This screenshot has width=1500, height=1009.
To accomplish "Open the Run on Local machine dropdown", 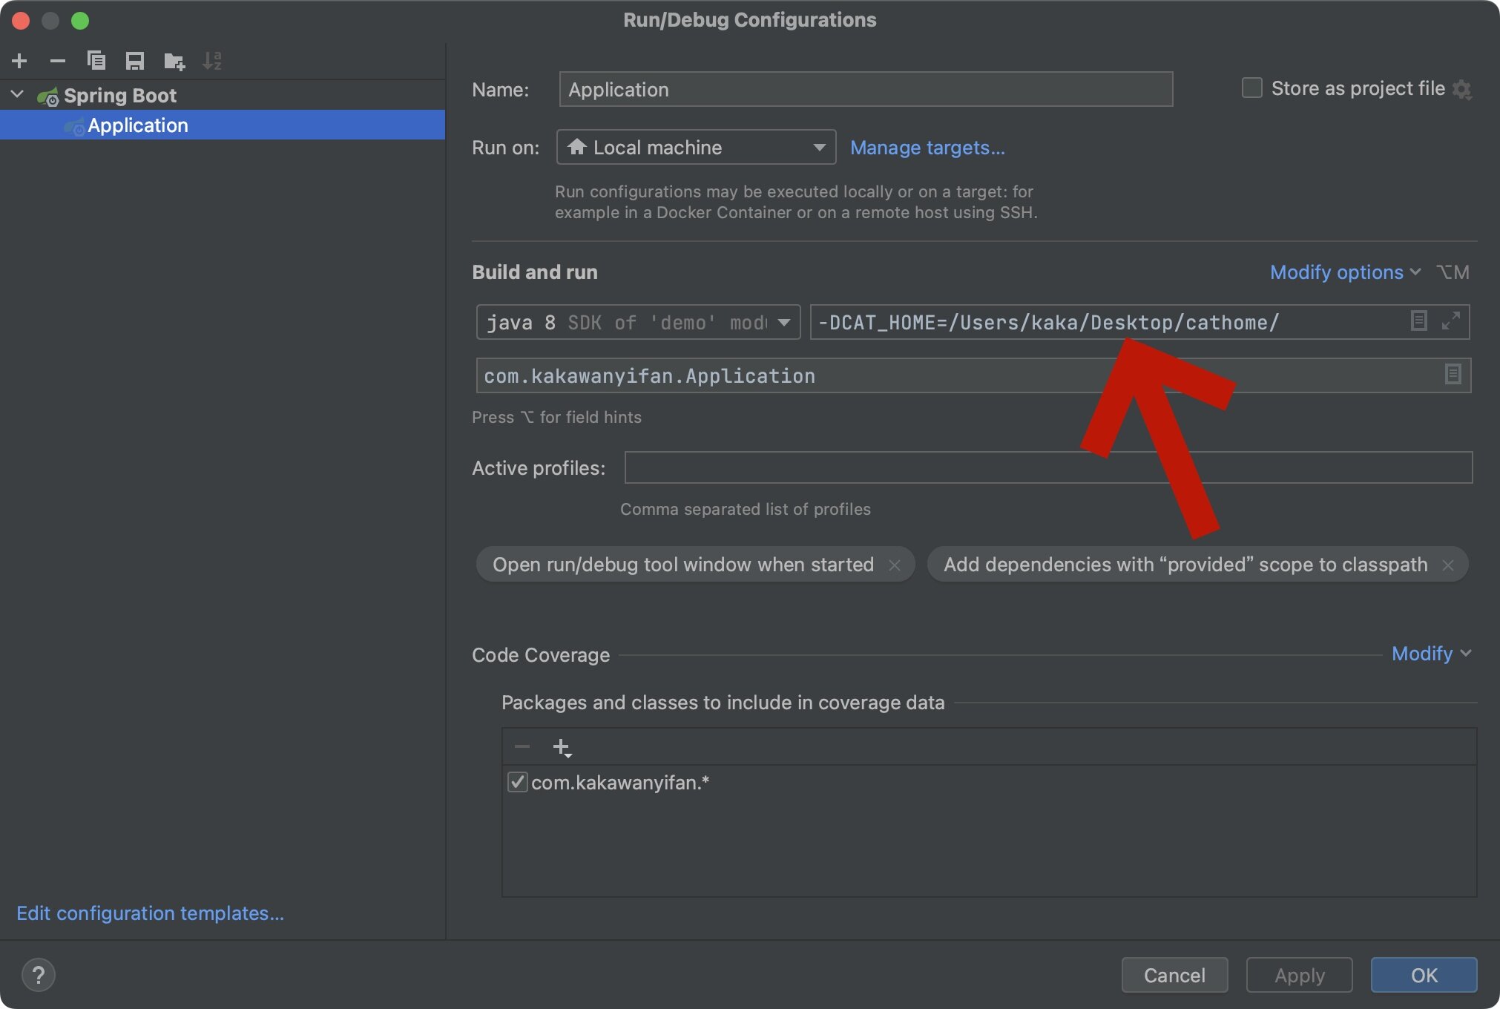I will pyautogui.click(x=696, y=148).
